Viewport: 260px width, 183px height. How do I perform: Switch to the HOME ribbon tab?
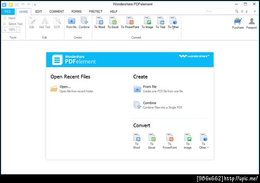(23, 12)
